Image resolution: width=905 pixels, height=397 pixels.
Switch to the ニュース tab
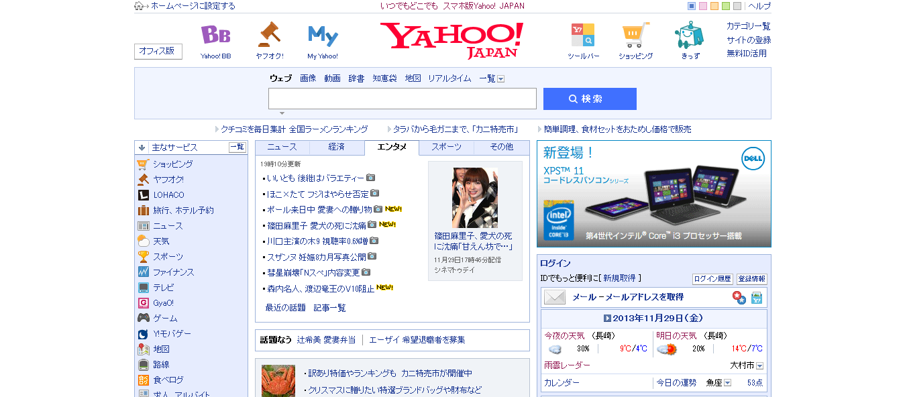point(282,147)
